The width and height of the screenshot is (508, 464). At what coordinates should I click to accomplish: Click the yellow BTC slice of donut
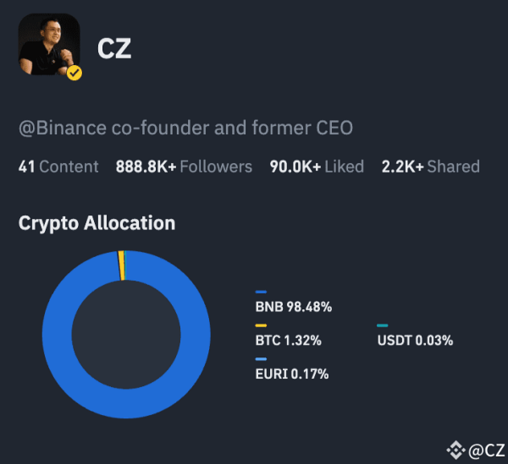coord(121,265)
